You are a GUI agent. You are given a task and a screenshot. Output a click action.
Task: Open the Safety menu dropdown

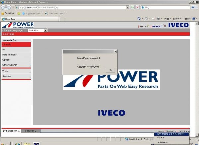tap(177, 19)
